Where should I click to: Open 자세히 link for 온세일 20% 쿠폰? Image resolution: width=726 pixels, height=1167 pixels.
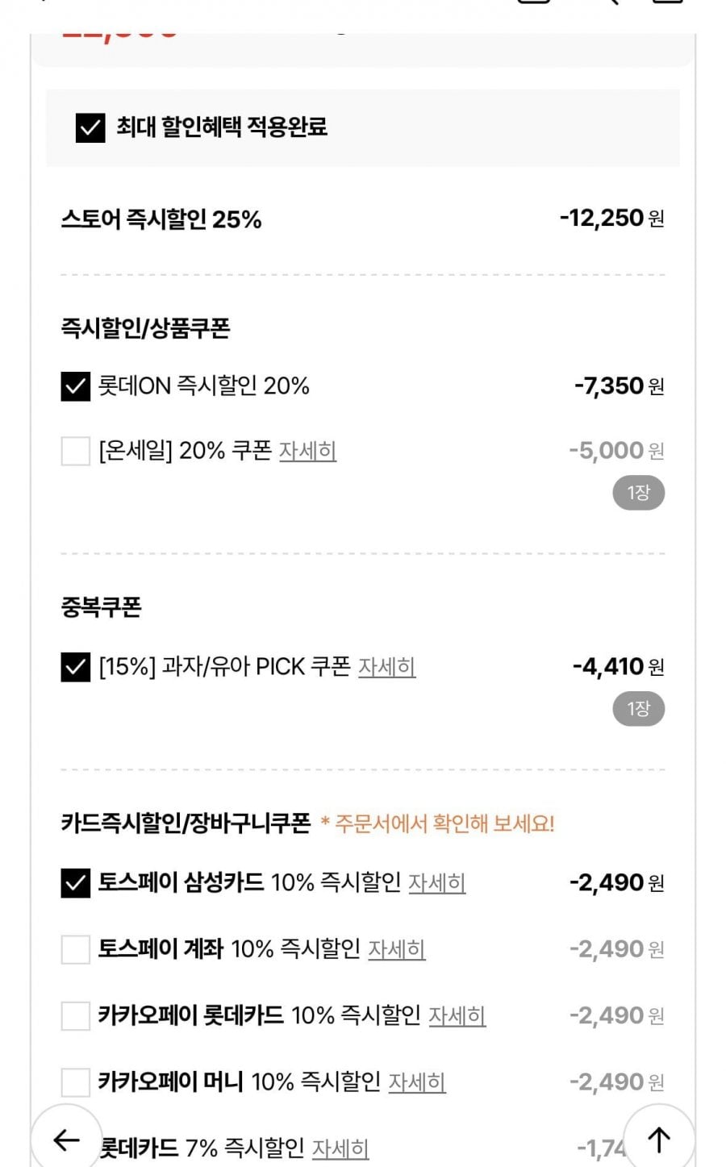pyautogui.click(x=307, y=451)
